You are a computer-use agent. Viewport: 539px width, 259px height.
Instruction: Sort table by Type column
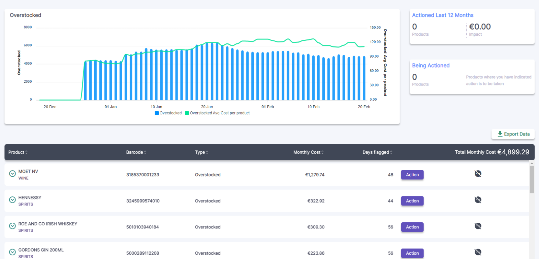pos(201,152)
